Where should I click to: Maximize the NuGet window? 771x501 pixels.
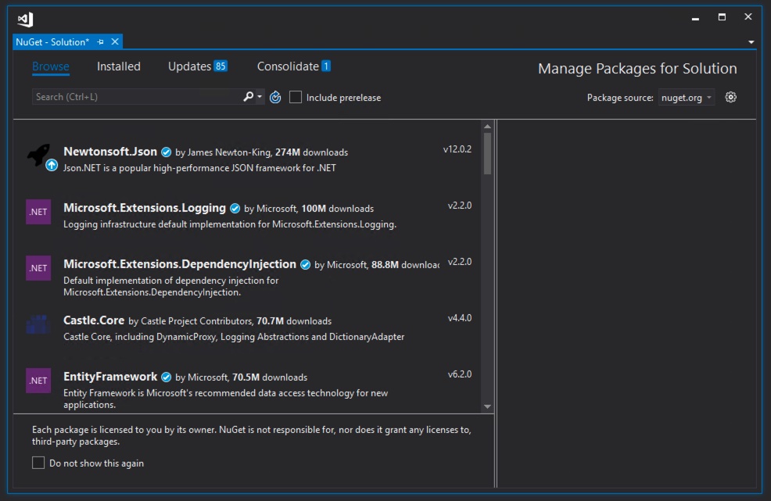click(722, 16)
